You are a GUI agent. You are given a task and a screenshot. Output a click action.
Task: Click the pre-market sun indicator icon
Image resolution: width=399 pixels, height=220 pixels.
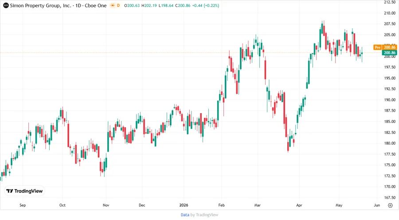[x=113, y=5]
